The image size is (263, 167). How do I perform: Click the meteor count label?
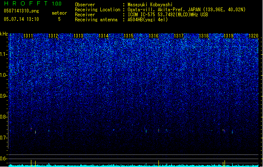tap(59, 13)
